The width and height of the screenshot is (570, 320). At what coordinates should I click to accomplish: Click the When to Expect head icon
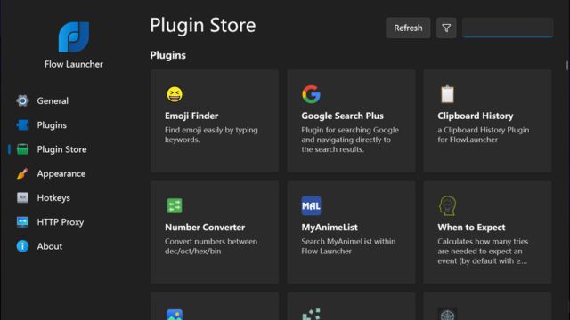pos(447,205)
